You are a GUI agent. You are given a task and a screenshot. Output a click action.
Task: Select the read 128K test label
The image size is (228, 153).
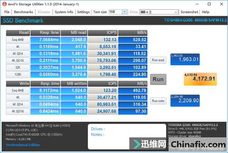click(17, 75)
